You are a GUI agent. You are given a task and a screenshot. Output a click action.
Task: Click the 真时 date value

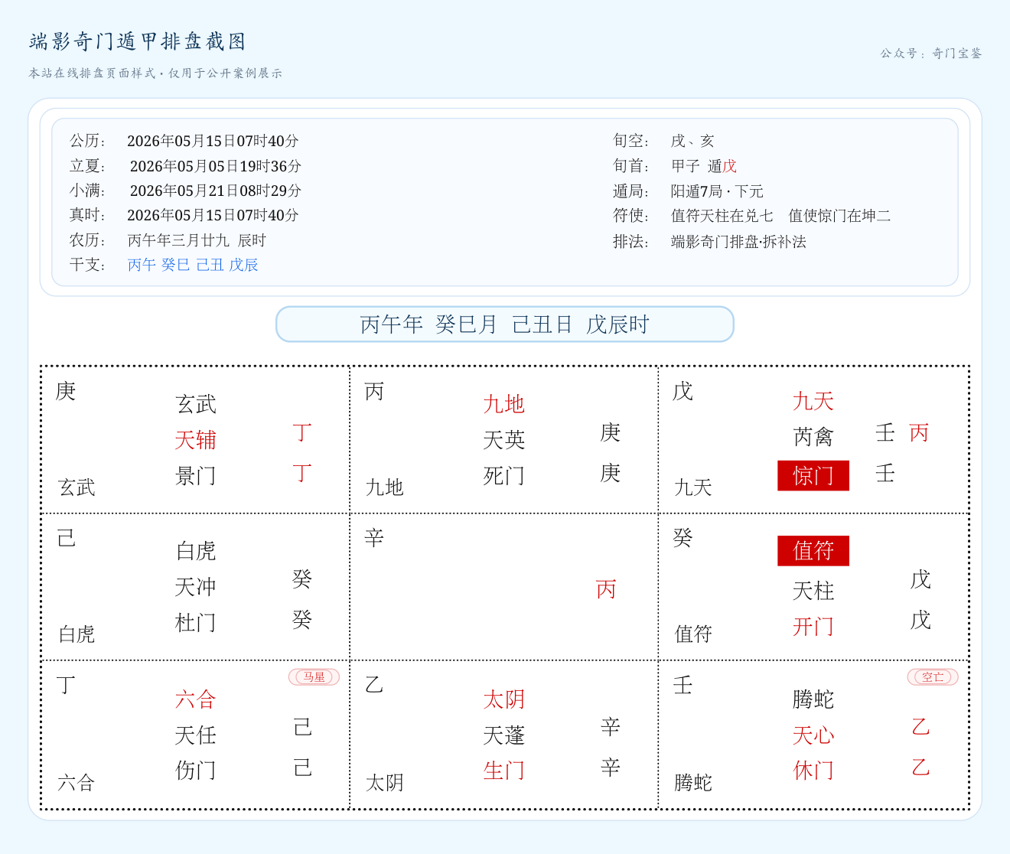tap(213, 215)
